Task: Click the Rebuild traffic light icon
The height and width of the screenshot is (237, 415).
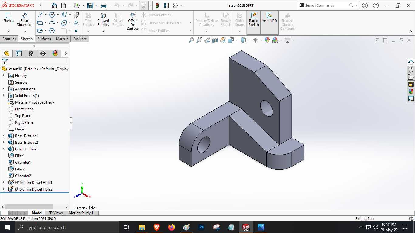Action: pyautogui.click(x=157, y=5)
